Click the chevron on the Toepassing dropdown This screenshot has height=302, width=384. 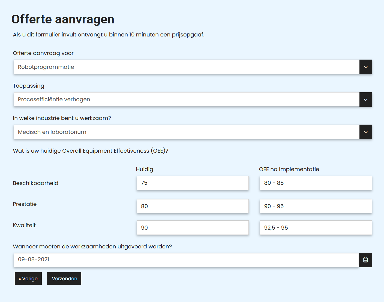tap(365, 99)
